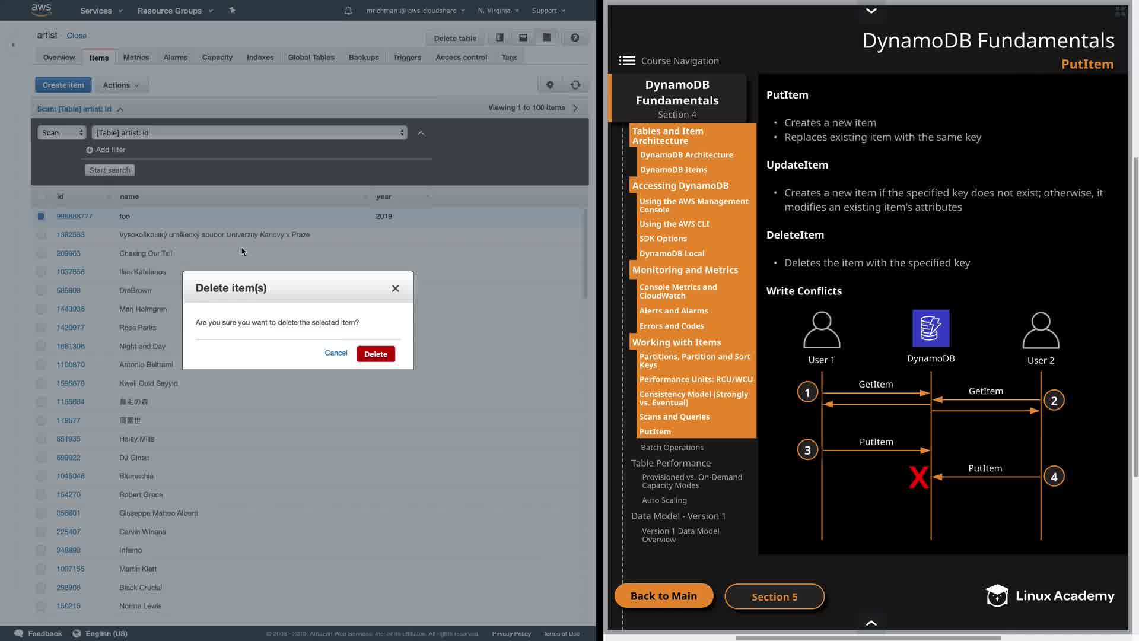Open the help question mark icon
Screen dimensions: 1139x641
tap(574, 37)
